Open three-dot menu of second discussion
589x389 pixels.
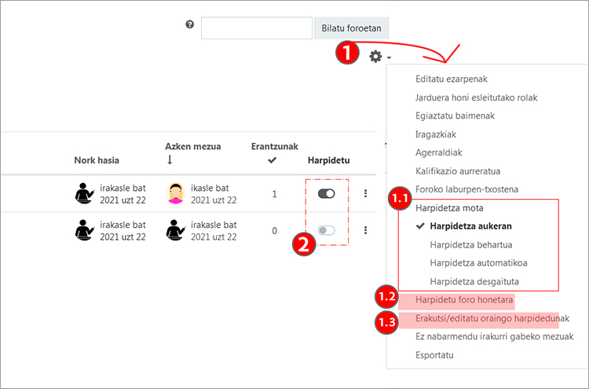coord(365,230)
